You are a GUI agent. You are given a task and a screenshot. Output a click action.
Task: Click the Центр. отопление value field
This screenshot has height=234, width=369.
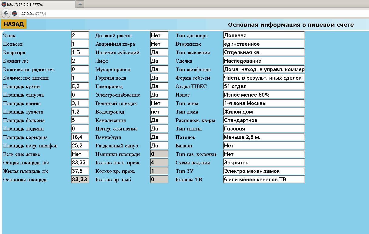pos(159,129)
